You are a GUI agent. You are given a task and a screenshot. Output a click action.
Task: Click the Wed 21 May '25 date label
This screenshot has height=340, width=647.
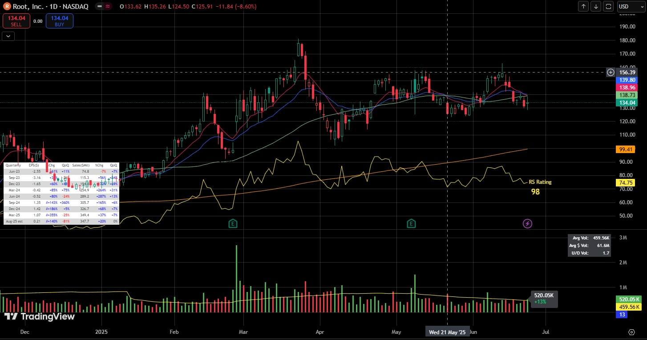447,332
